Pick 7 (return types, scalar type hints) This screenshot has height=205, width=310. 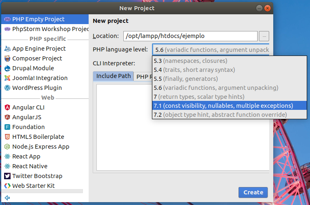tap(230, 97)
